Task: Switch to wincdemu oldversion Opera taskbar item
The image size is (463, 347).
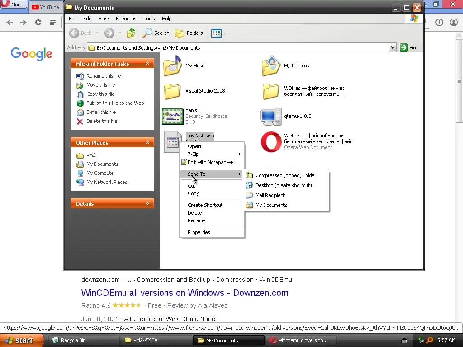Action: (x=300, y=340)
